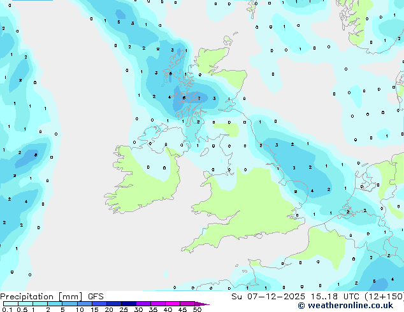
Task: Pick the 5–10 mm legend color swatch
Action: pos(69,304)
